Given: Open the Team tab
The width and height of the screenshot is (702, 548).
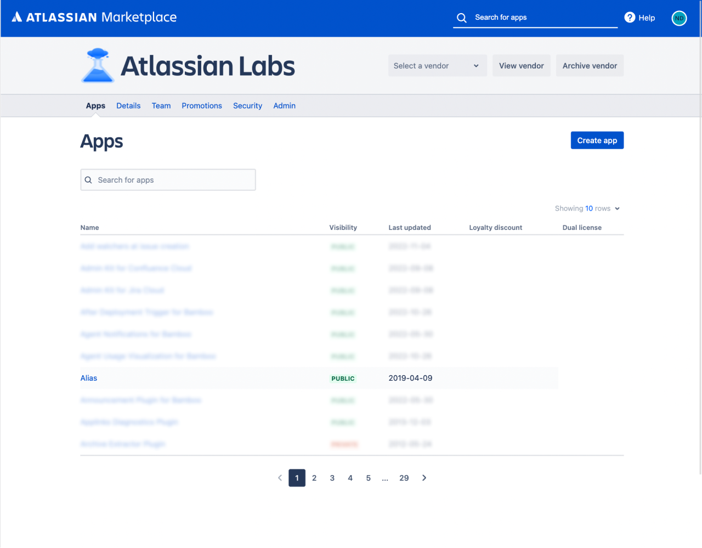Looking at the screenshot, I should click(161, 106).
